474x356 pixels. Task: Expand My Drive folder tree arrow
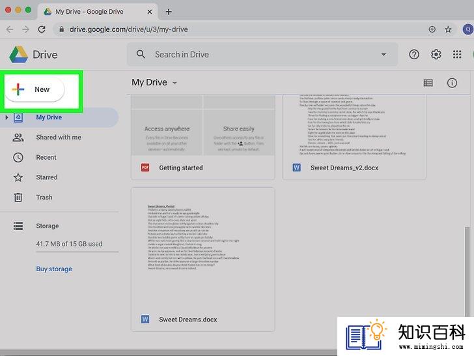7,117
